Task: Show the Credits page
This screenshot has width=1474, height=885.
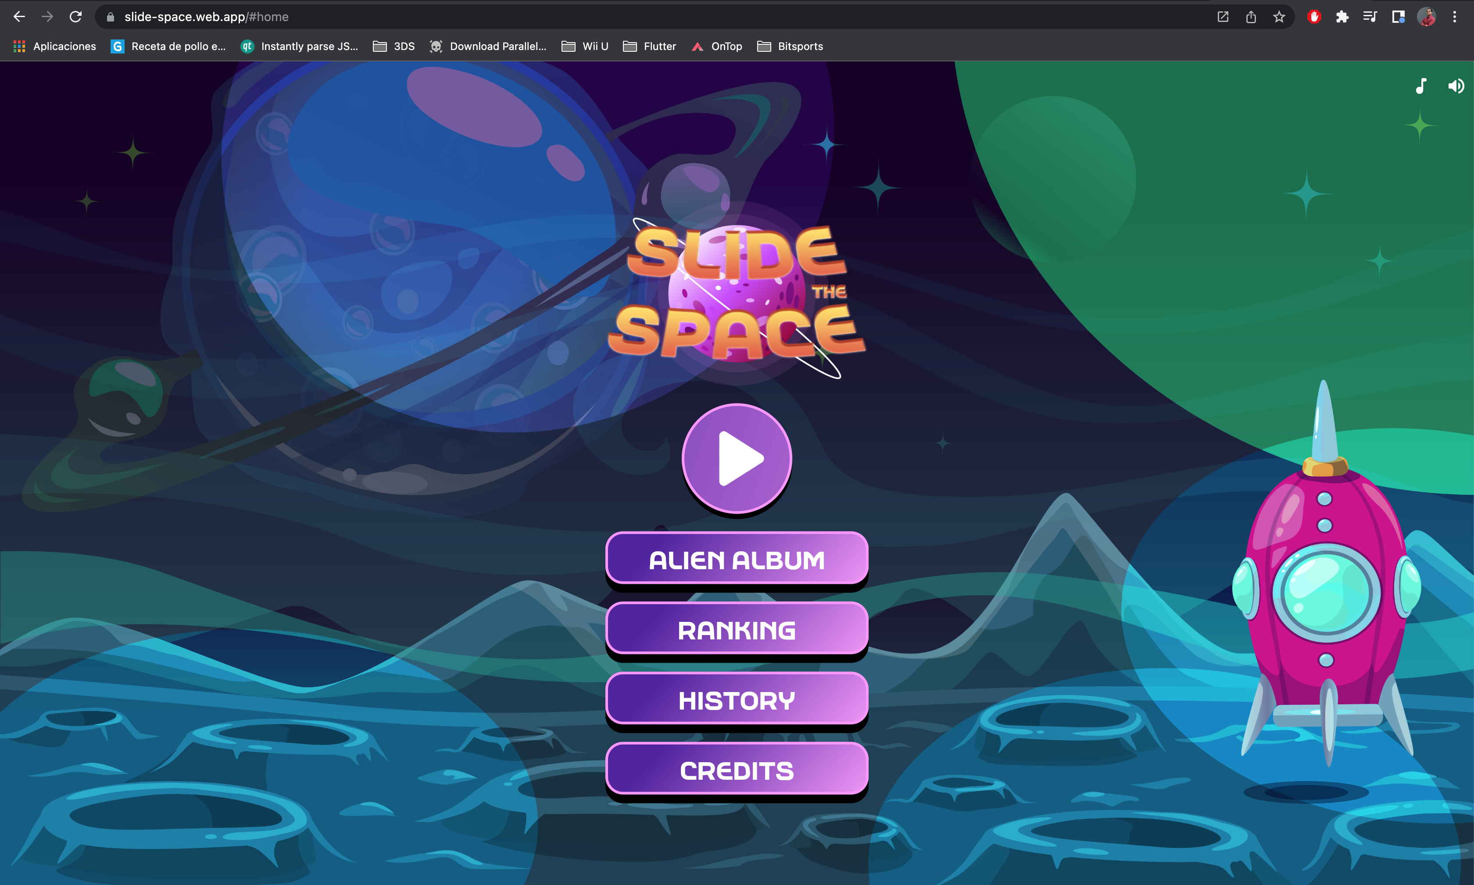Action: (x=737, y=770)
